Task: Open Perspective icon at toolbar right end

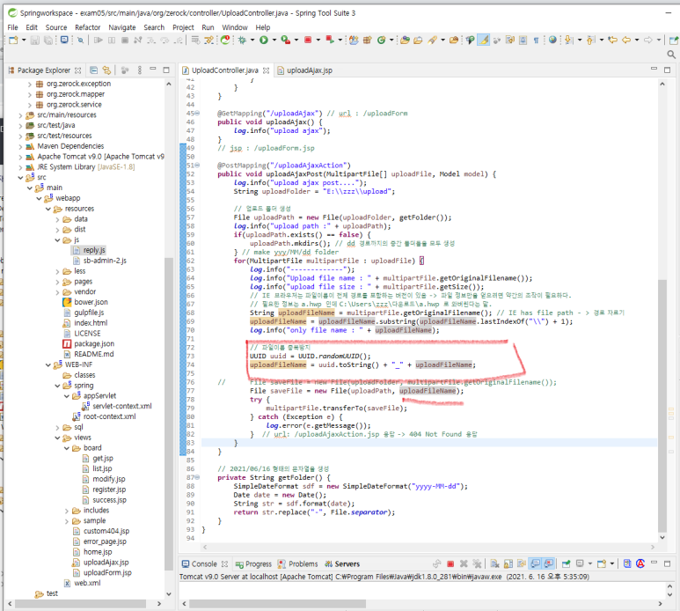Action: (x=674, y=40)
